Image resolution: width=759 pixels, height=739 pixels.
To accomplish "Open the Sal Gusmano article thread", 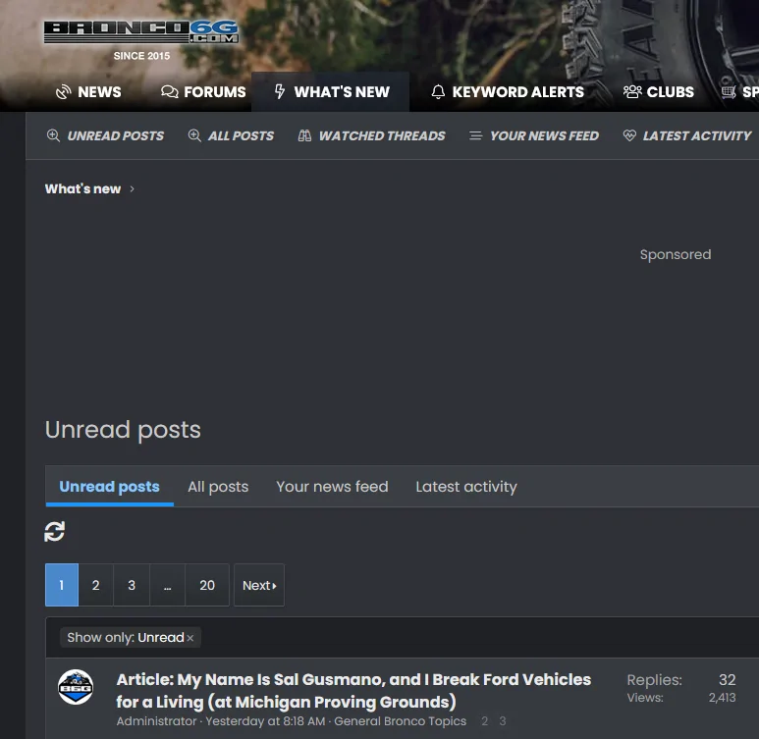I will (x=353, y=691).
